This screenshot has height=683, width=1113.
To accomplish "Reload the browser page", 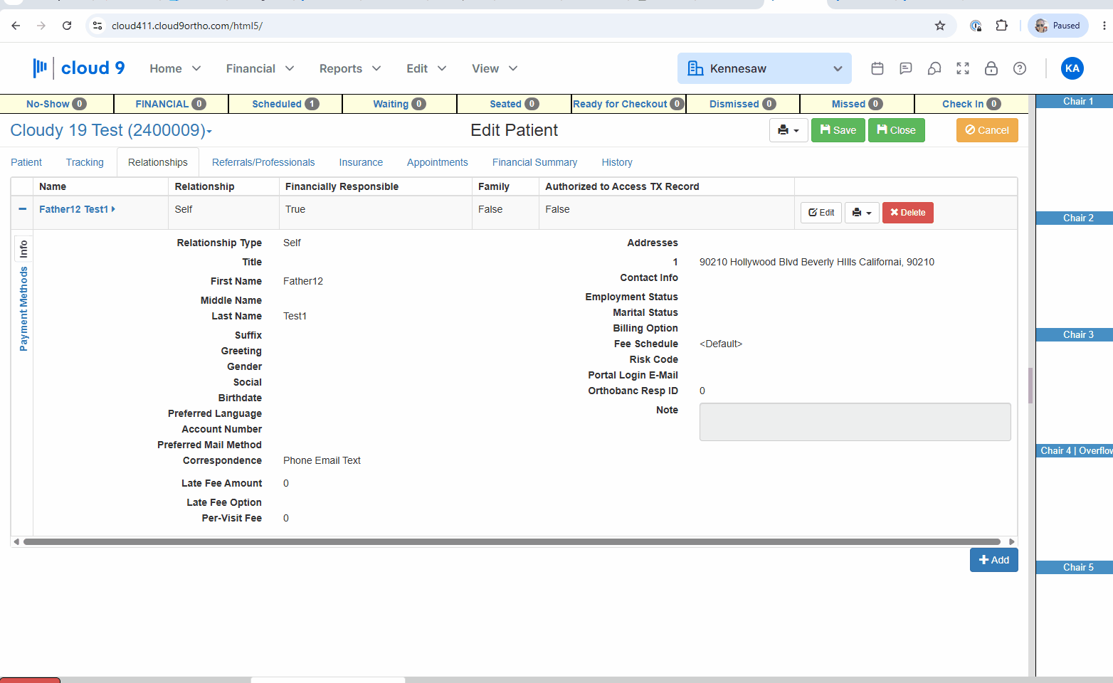I will (x=67, y=26).
